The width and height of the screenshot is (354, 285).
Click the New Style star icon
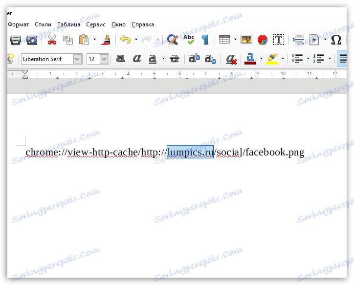pos(10,59)
